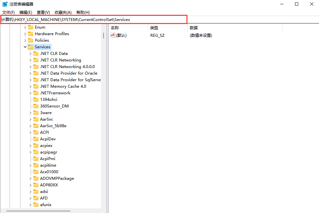Click the .NETFramework folder icon

(x=36, y=93)
